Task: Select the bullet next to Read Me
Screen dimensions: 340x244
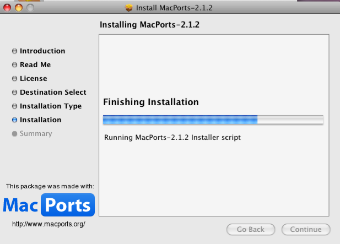Action: pyautogui.click(x=14, y=65)
